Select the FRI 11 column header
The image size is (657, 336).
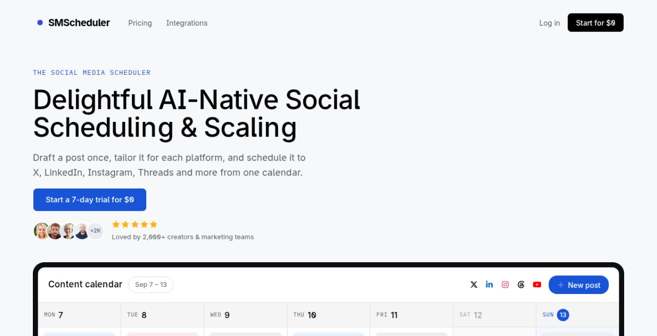tap(412, 315)
